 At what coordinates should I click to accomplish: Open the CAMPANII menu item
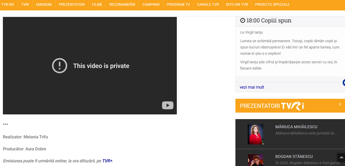point(151,4)
